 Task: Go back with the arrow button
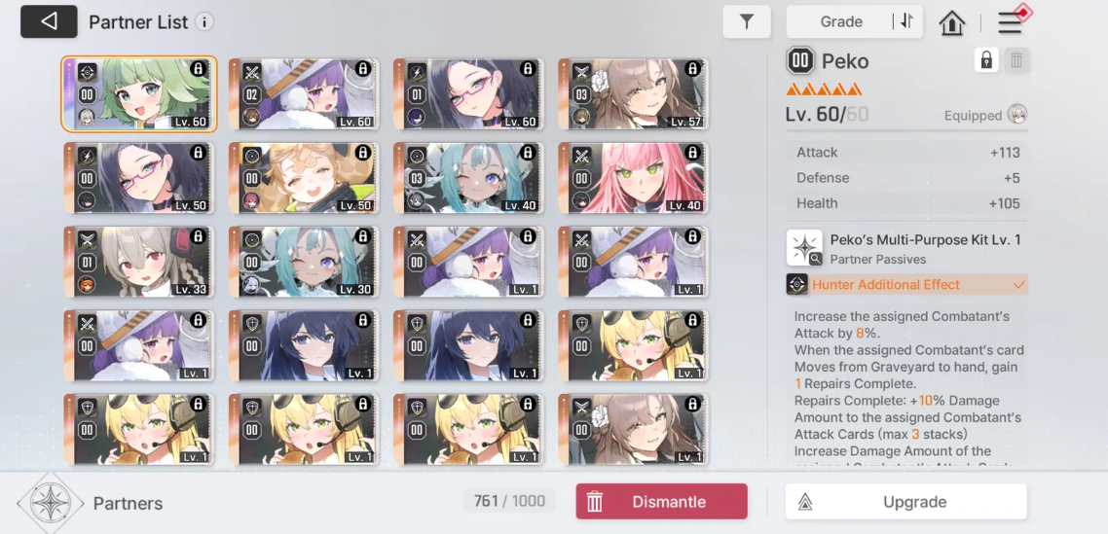coord(49,22)
